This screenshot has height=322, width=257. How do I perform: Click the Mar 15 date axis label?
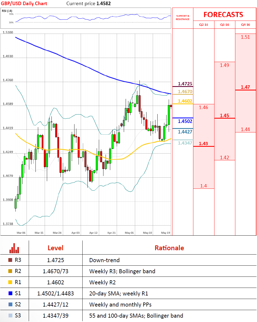[39, 233]
